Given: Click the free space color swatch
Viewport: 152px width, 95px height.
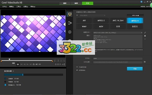Looking at the screenshot, I should click(x=5, y=82).
